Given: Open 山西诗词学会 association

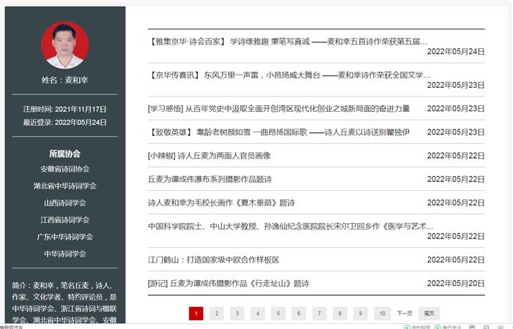Looking at the screenshot, I should 64,203.
